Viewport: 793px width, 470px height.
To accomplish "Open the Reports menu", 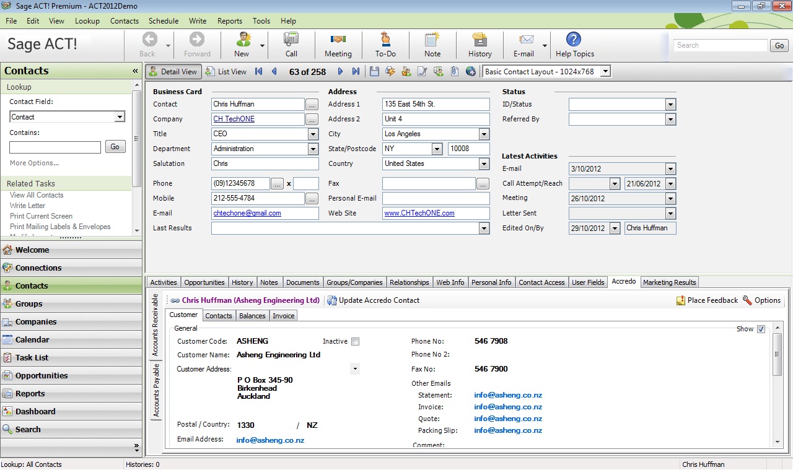I will 230,20.
